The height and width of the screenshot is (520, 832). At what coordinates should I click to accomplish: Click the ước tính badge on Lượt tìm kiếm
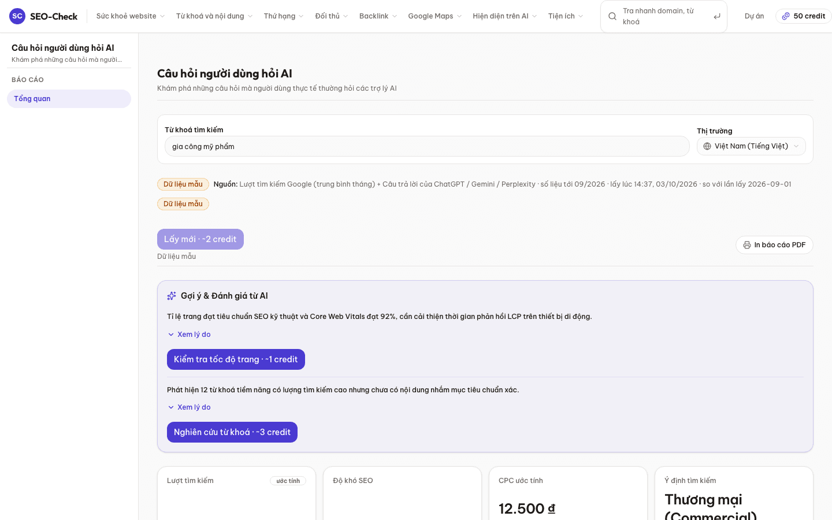[x=288, y=481]
